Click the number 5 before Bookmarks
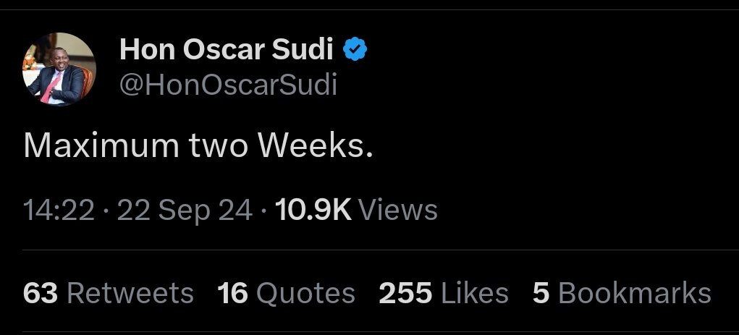The width and height of the screenshot is (739, 335). [541, 293]
